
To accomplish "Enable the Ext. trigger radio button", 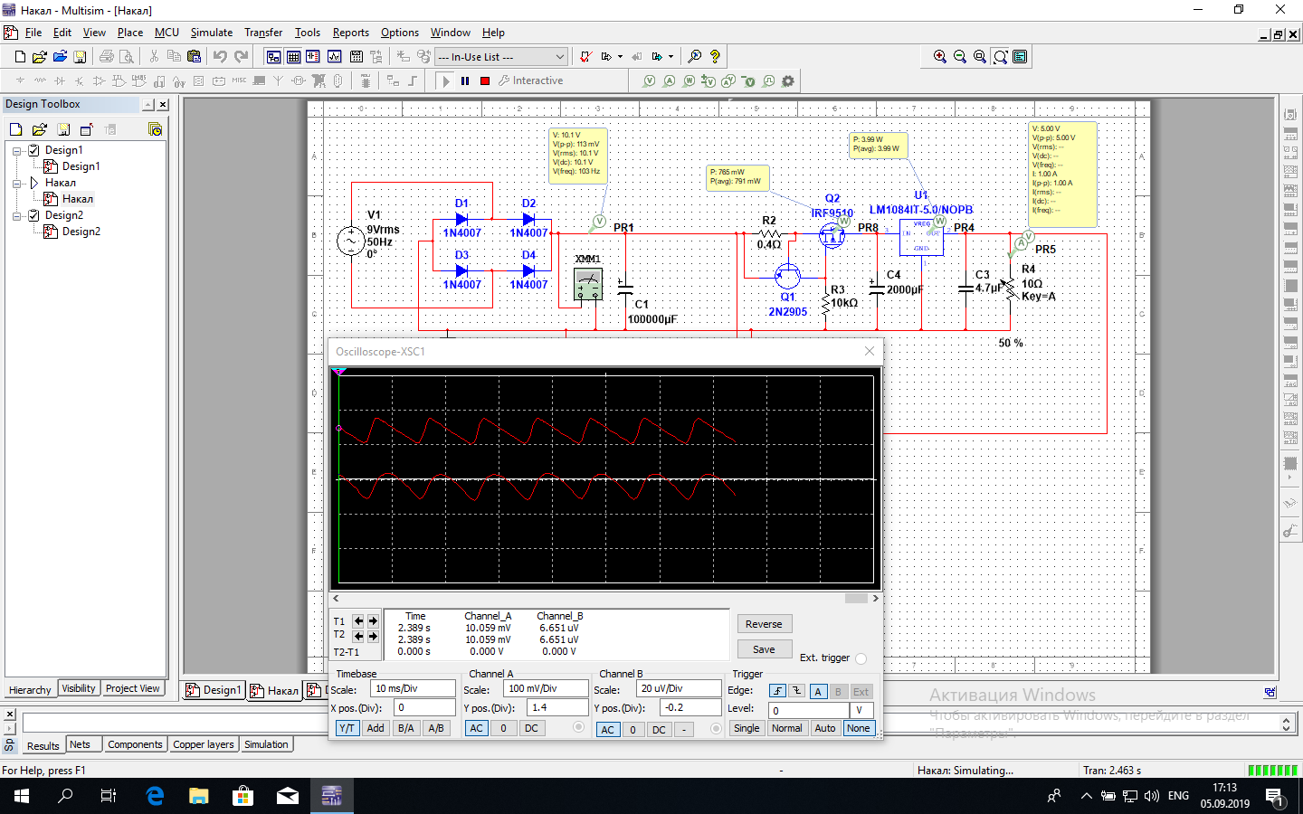I will pyautogui.click(x=861, y=658).
